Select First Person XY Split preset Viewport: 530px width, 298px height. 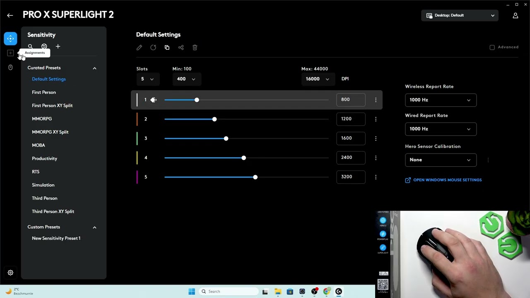coord(52,106)
